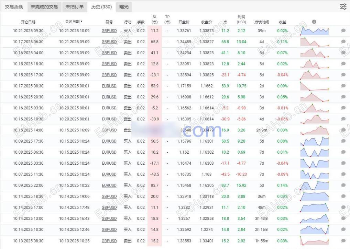
Task: Open comment bubble for 10.17.2025 06:30 trade
Action: pyautogui.click(x=343, y=41)
